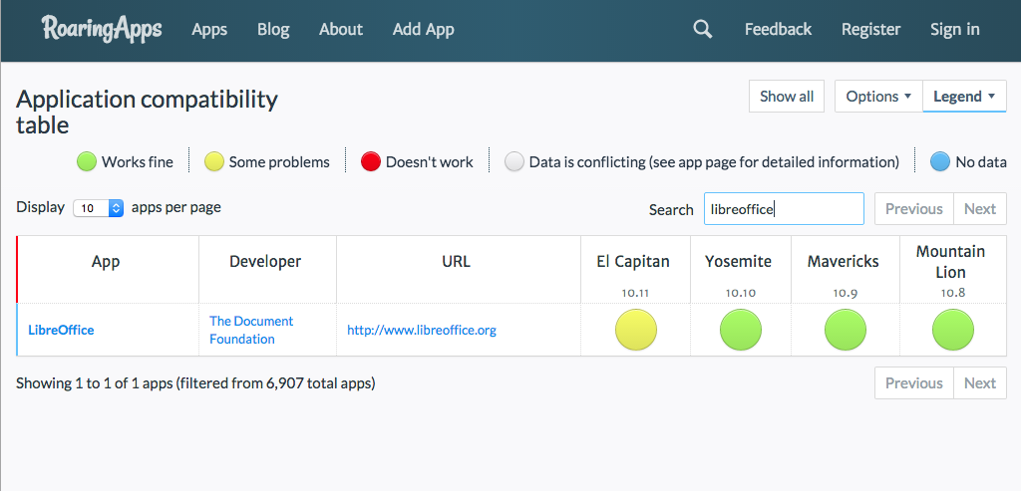
Task: Click the RoaringApps logo
Action: 102,29
